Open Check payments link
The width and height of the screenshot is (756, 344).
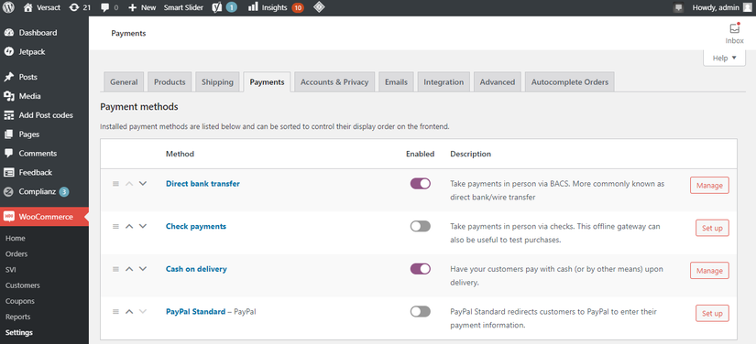pyautogui.click(x=196, y=226)
